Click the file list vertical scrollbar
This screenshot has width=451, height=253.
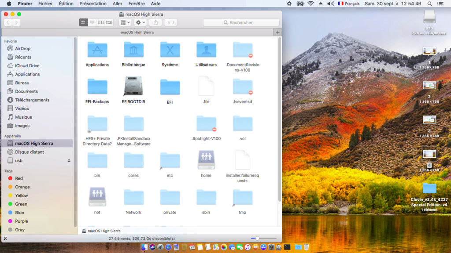pos(279,119)
